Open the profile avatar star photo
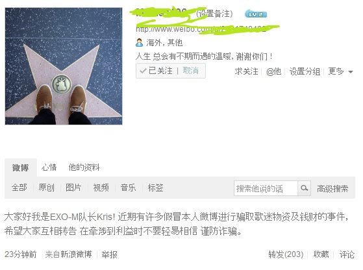The image size is (363, 270). pyautogui.click(x=64, y=66)
